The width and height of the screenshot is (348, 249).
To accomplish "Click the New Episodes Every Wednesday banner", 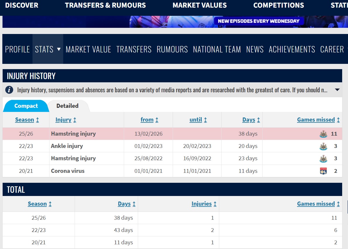I will [259, 21].
